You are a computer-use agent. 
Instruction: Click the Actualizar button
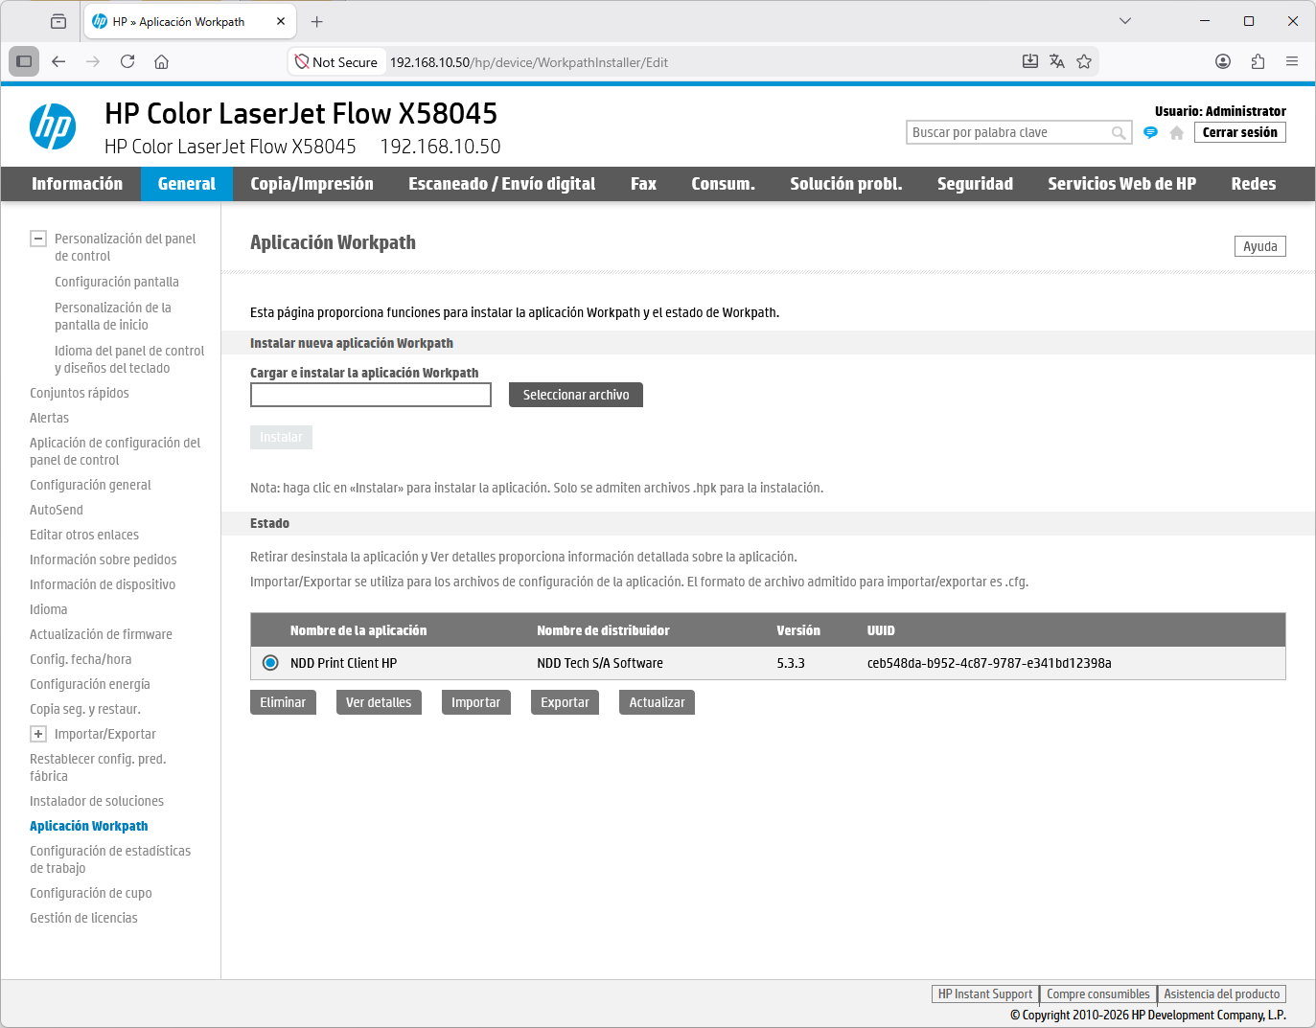click(x=658, y=702)
